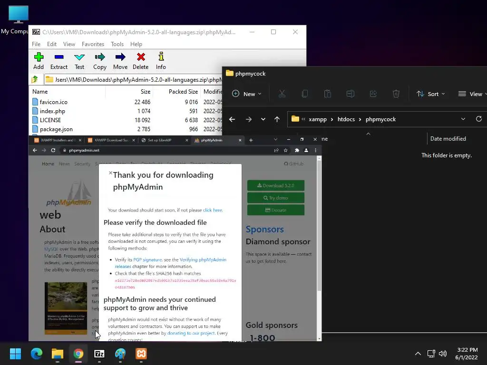Viewport: 487px width, 365px height.
Task: Open the View menu in 7-Zip
Action: coord(69,44)
